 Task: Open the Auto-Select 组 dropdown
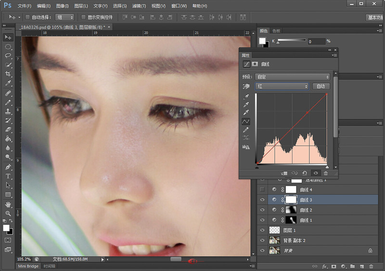(64, 17)
